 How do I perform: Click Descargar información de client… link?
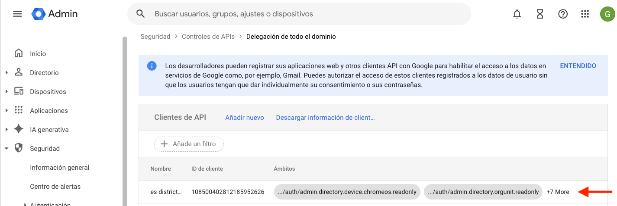tap(325, 118)
